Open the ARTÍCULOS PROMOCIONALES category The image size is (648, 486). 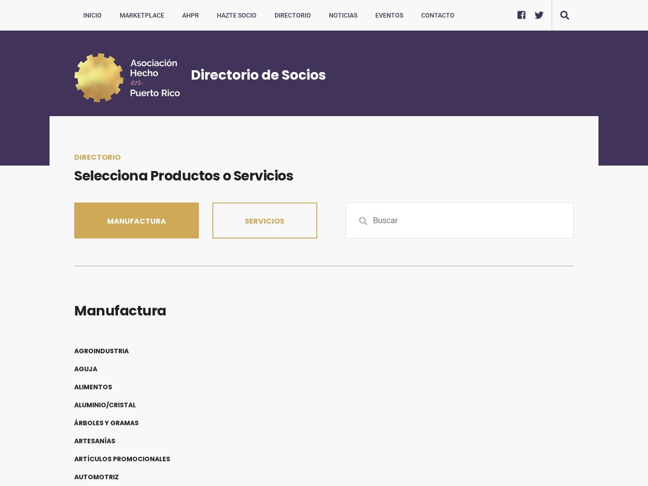coord(122,459)
